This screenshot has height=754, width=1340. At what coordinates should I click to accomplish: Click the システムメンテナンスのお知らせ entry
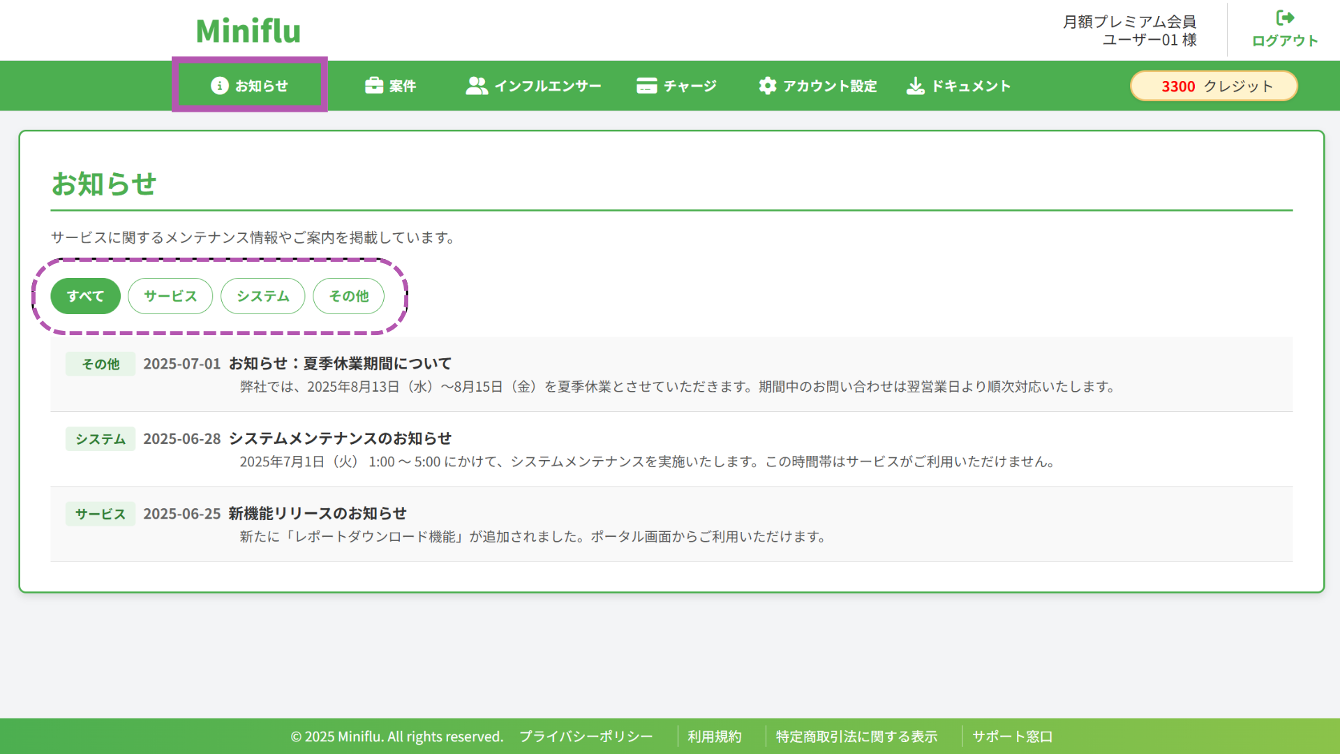[x=340, y=438]
